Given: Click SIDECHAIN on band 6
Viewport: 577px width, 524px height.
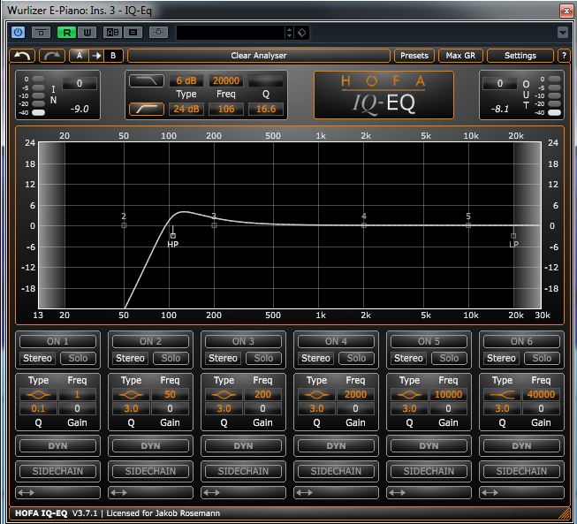Looking at the screenshot, I should (521, 471).
